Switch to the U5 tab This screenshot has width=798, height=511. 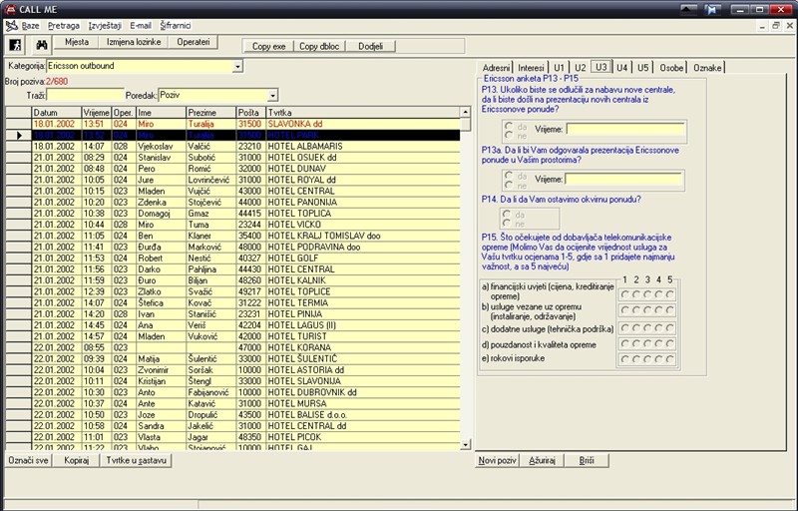[642, 68]
